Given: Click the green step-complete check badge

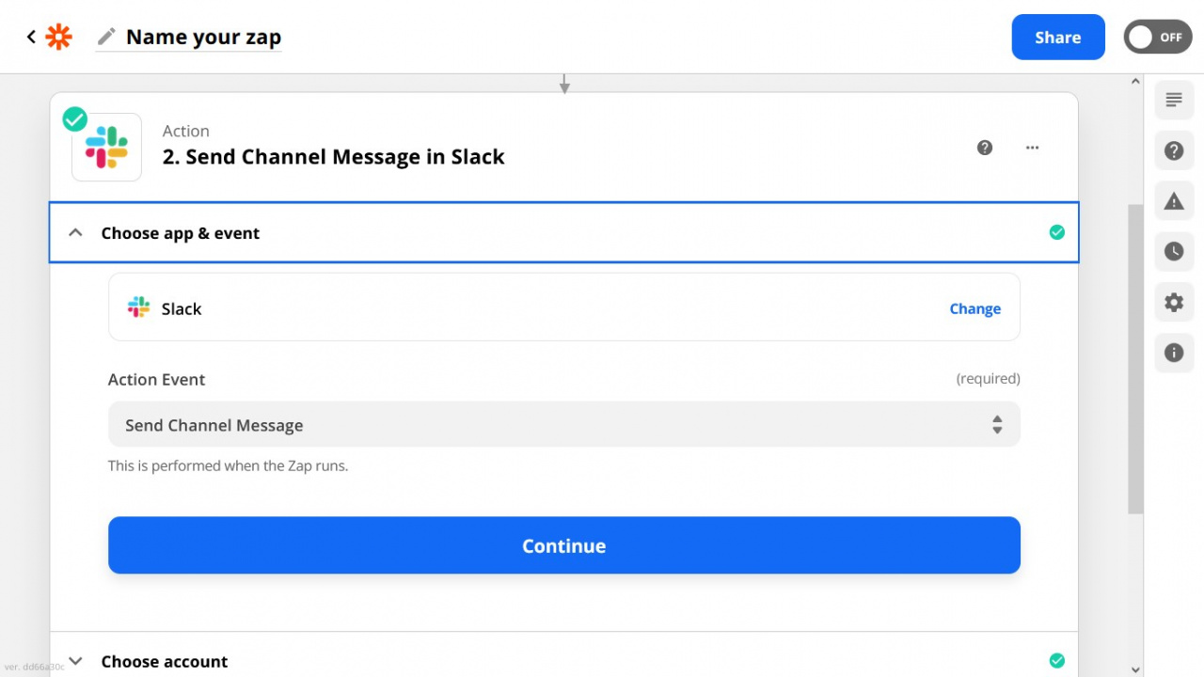Looking at the screenshot, I should 75,119.
